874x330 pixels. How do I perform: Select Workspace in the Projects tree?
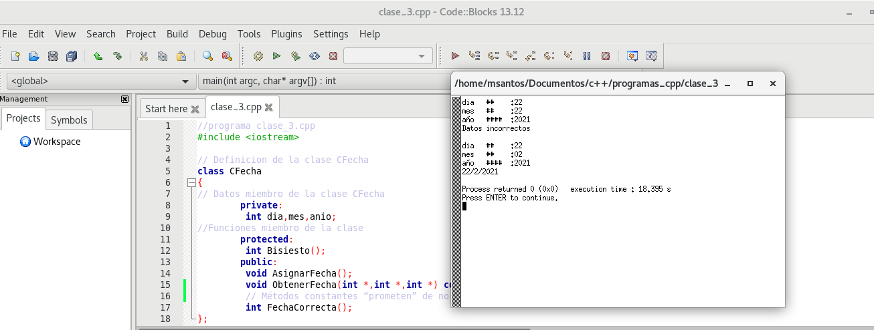point(57,142)
